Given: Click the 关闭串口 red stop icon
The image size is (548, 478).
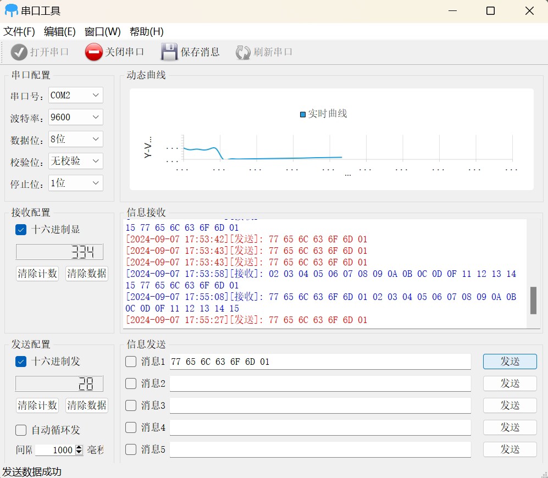Looking at the screenshot, I should (x=94, y=52).
